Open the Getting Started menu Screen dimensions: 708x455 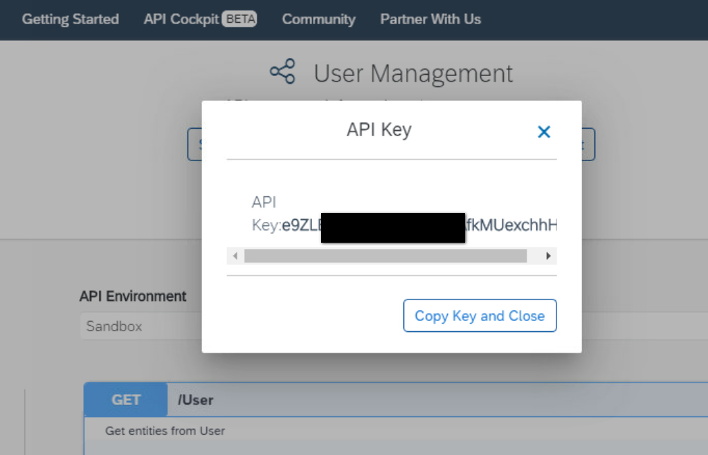[70, 19]
